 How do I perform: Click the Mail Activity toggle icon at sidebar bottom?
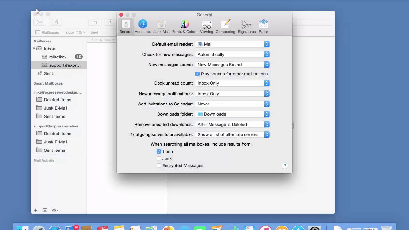click(x=45, y=210)
